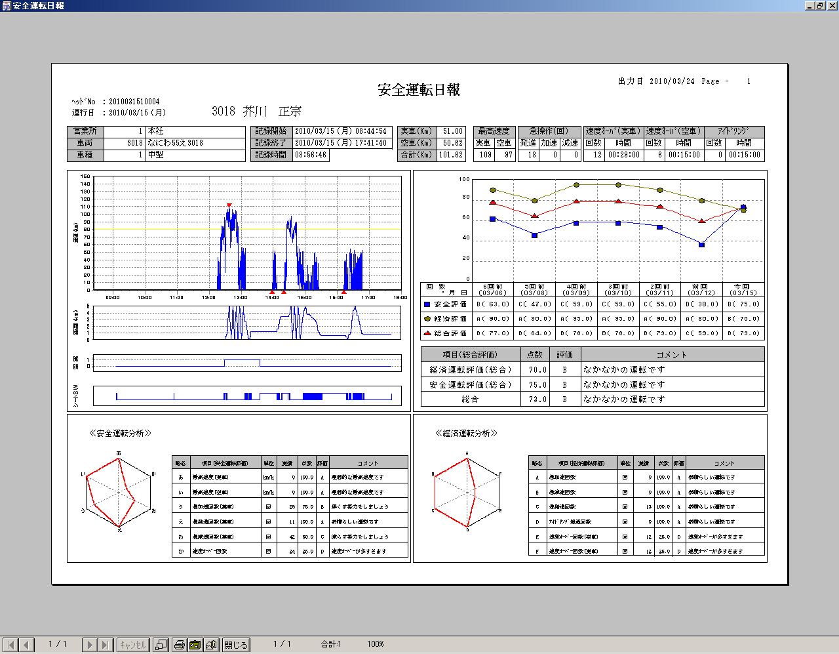Go to the first page button
The image size is (839, 654).
pyautogui.click(x=10, y=645)
